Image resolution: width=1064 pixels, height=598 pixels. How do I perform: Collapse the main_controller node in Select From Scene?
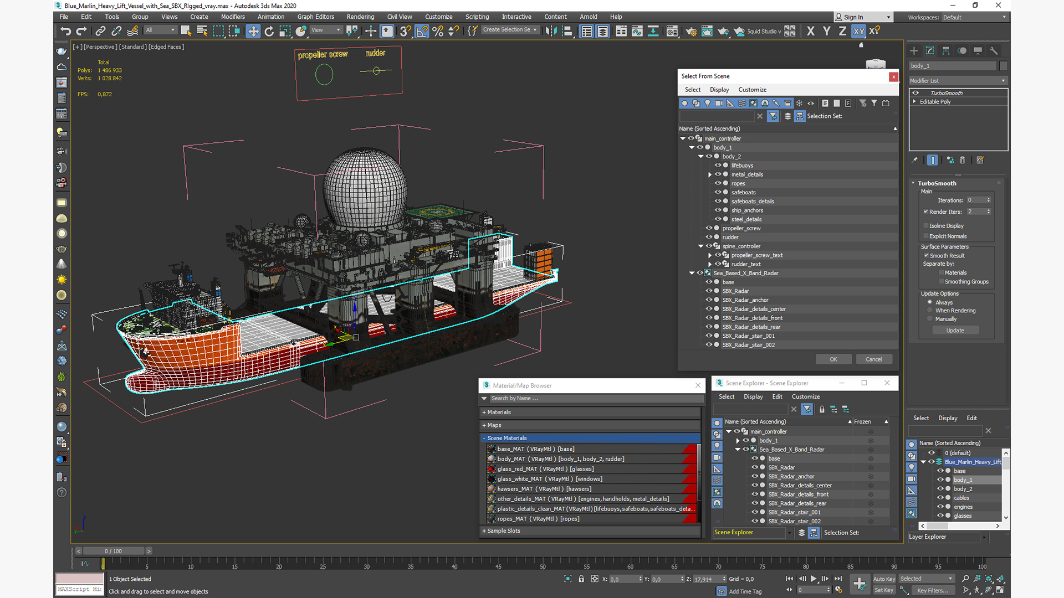pos(683,138)
